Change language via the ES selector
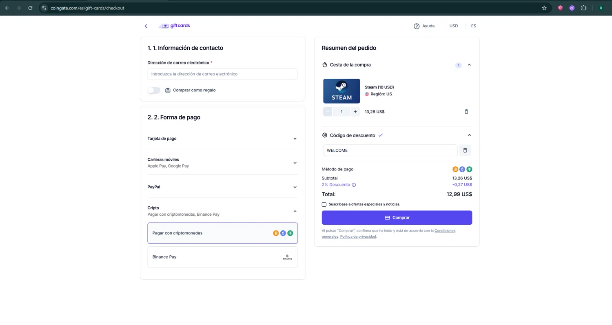 point(473,26)
